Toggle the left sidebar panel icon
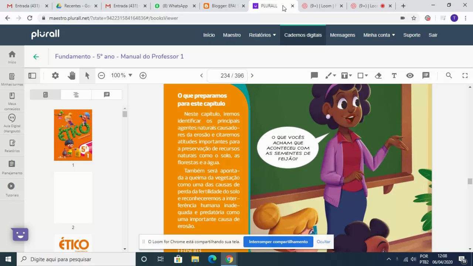 pos(32,75)
